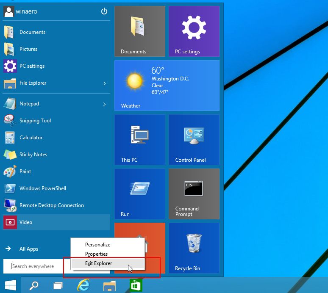Click the taskbar Search magnifier

pyautogui.click(x=33, y=285)
